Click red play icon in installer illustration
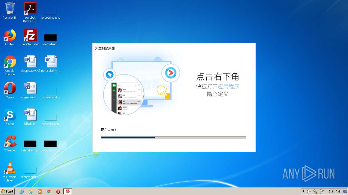 (x=171, y=73)
